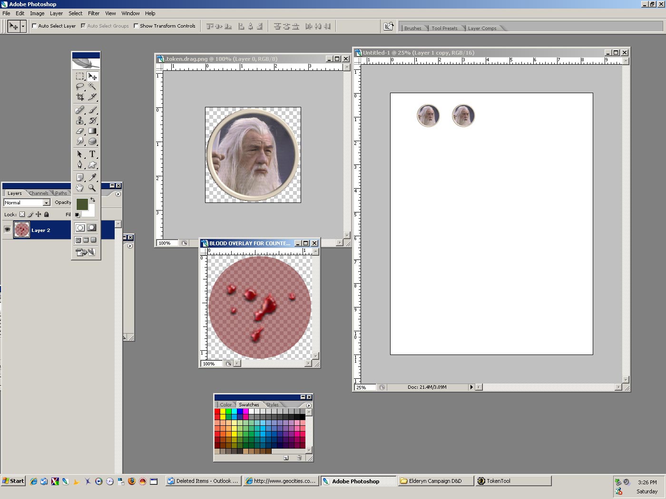This screenshot has width=666, height=499.
Task: Switch to the Channels tab
Action: [x=39, y=193]
